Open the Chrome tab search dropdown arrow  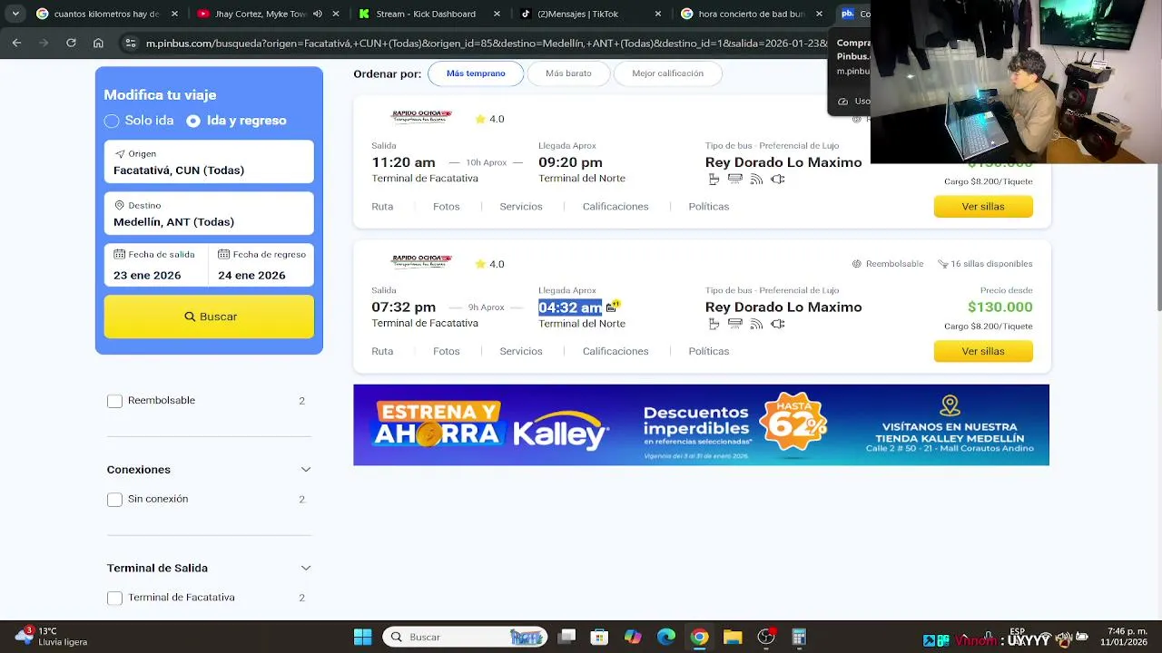[x=15, y=14]
